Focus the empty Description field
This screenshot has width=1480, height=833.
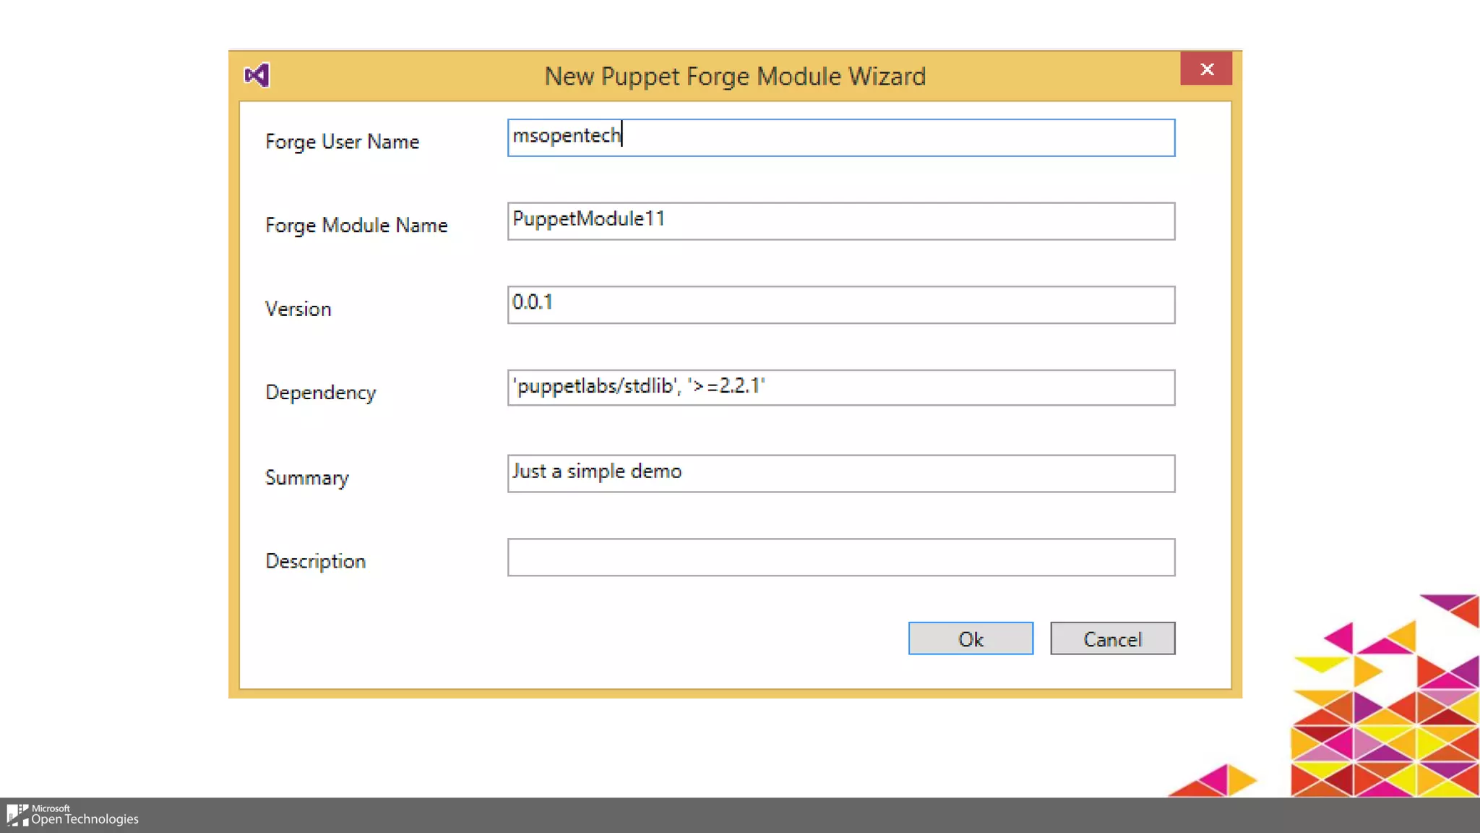(840, 557)
